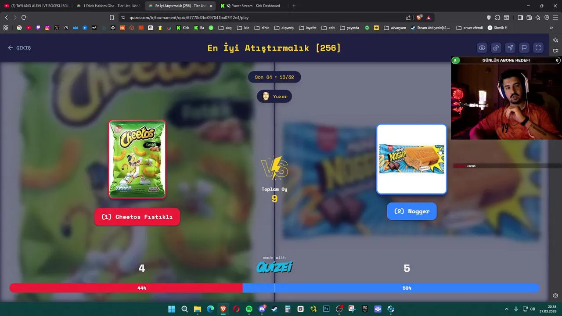
Task: Open the enver efendi bookmarks folder
Action: pos(469,28)
